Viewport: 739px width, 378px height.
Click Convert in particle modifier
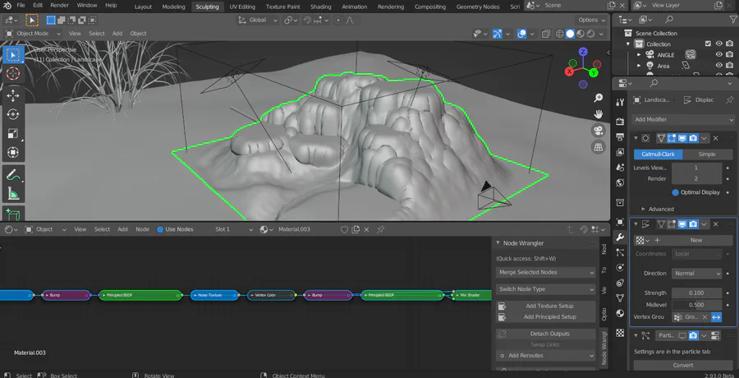pyautogui.click(x=682, y=365)
